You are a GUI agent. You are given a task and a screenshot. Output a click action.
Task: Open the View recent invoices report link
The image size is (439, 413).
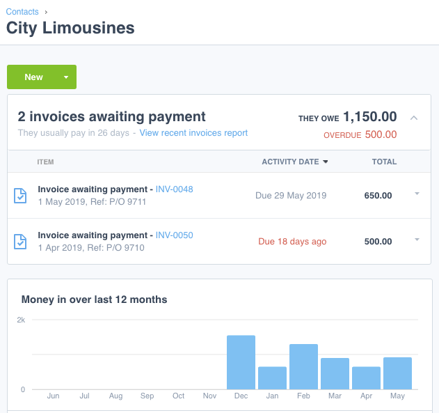point(193,133)
